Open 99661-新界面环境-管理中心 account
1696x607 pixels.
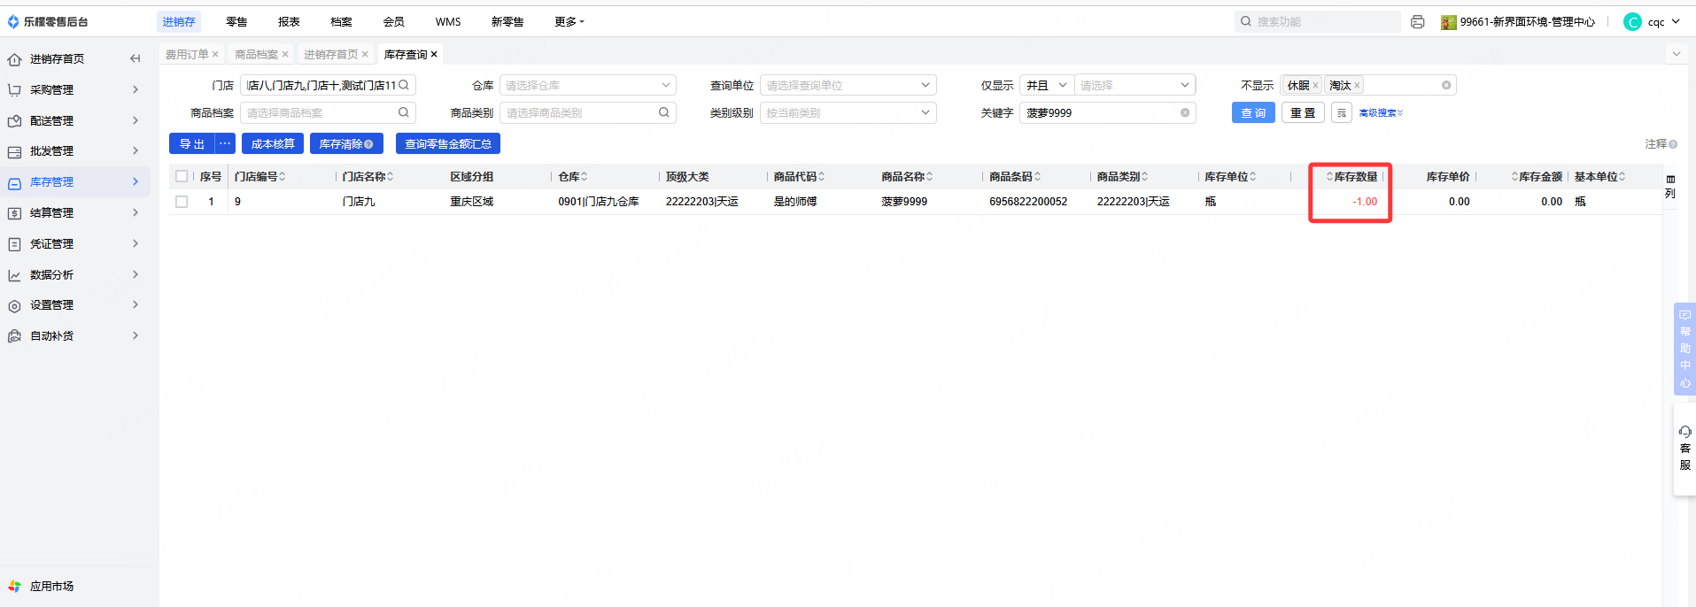coord(1518,22)
